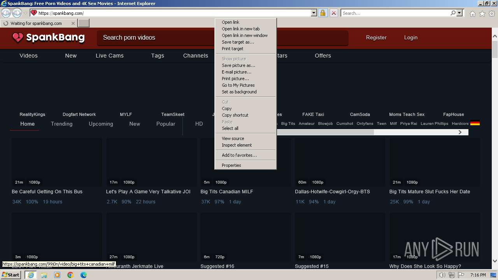Switch to the Trending tab

[62, 124]
